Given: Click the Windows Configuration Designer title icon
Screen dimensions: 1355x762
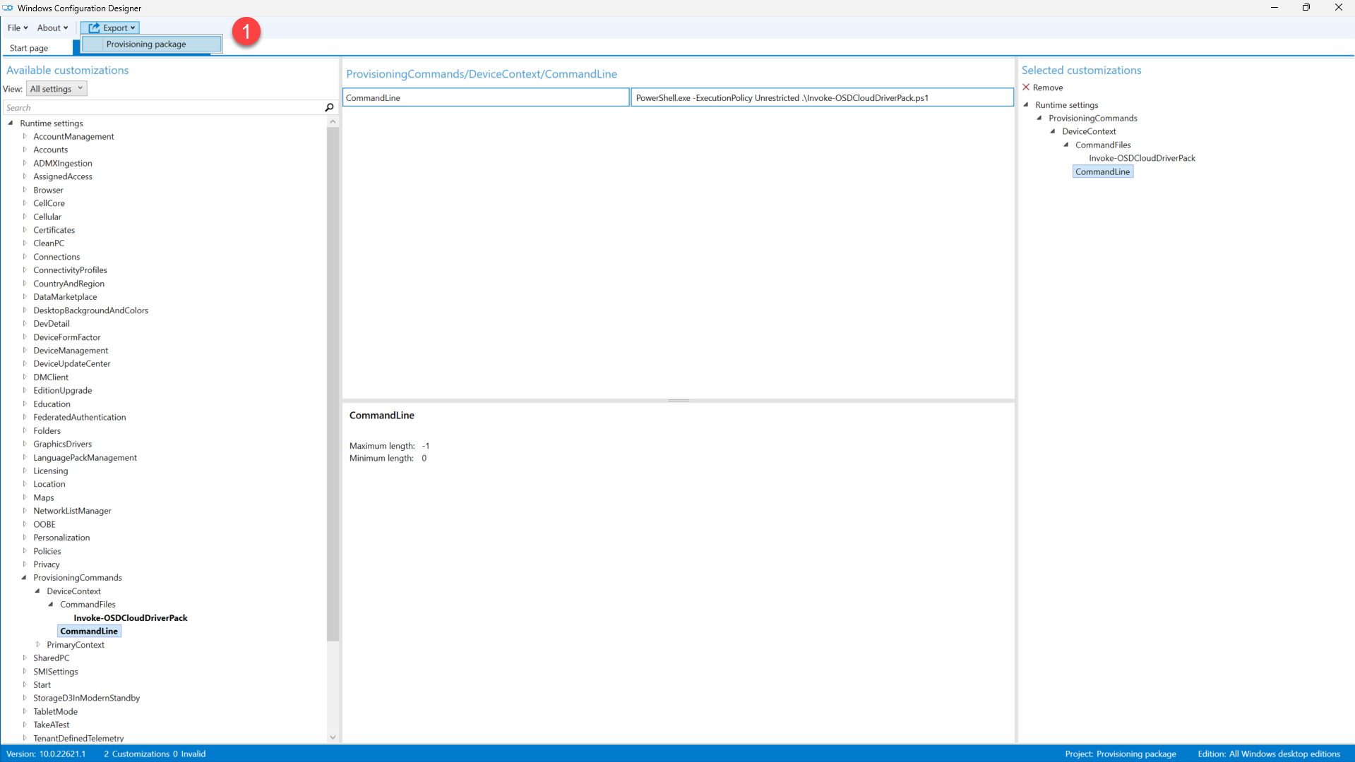Looking at the screenshot, I should (x=8, y=8).
